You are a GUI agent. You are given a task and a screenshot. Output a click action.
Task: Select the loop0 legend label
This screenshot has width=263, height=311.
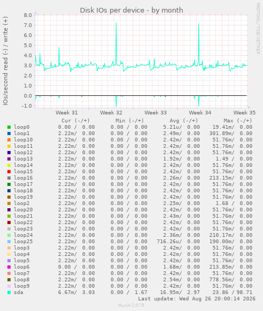(x=22, y=127)
